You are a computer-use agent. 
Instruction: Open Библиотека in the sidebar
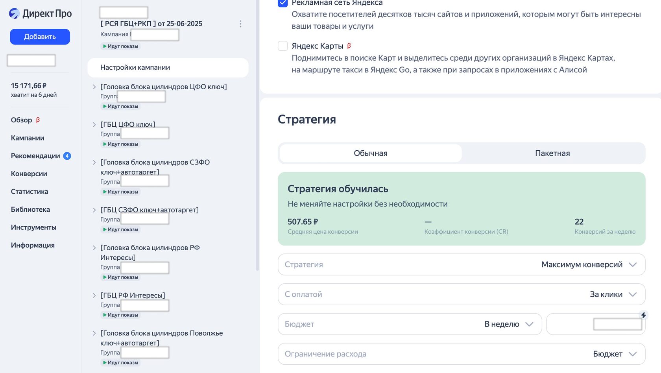point(30,209)
